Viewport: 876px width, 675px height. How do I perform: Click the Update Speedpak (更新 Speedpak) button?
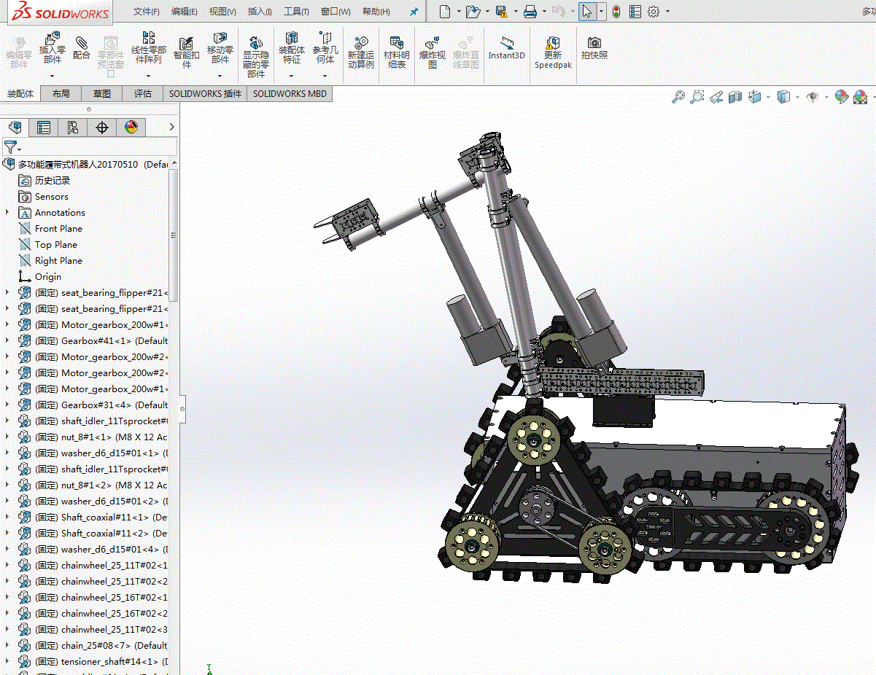point(553,51)
